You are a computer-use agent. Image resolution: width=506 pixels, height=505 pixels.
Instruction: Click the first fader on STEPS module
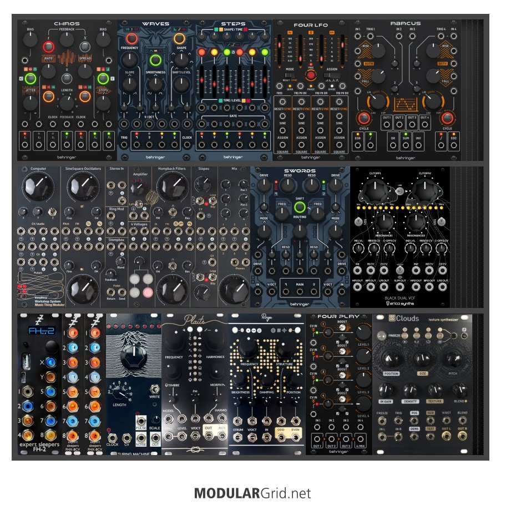click(202, 80)
